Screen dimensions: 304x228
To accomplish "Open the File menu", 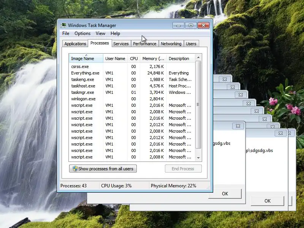I will 66,33.
